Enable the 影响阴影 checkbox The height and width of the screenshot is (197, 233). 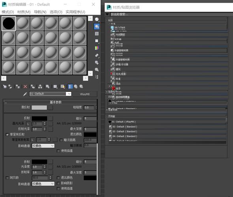(58, 183)
